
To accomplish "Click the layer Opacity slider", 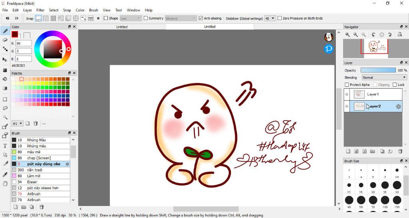I will click(x=378, y=70).
